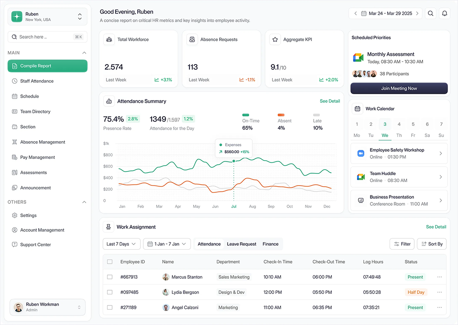The image size is (458, 325).
Task: Click the presentation icon for Business Presentation
Action: click(x=361, y=200)
